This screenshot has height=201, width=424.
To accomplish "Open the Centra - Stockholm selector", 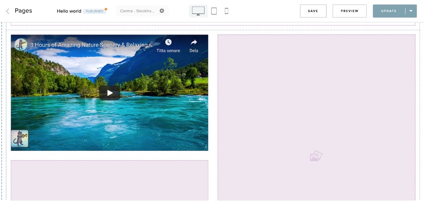I will [x=143, y=11].
